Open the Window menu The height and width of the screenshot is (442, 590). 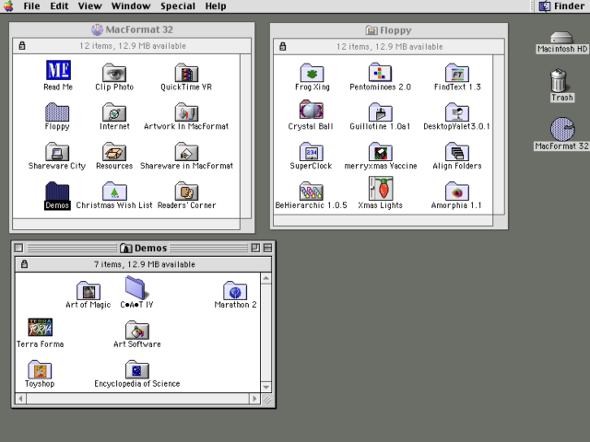131,6
